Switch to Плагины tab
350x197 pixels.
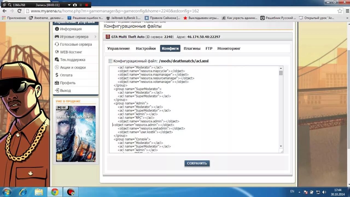pos(192,48)
